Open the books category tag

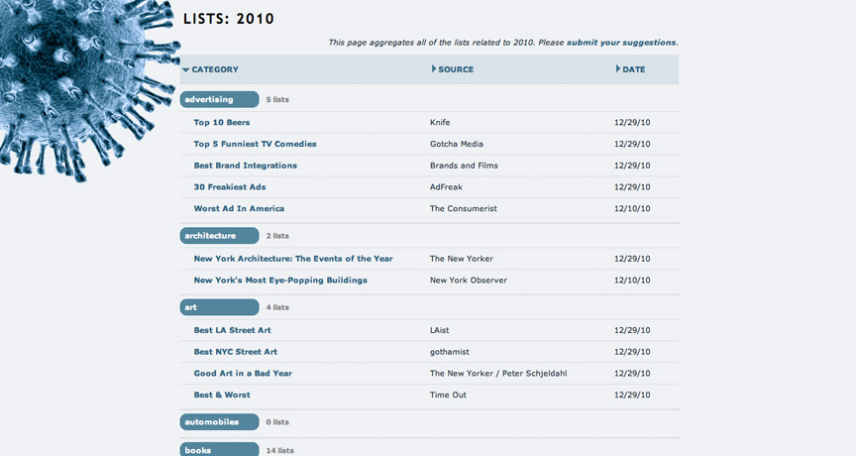pyautogui.click(x=220, y=449)
